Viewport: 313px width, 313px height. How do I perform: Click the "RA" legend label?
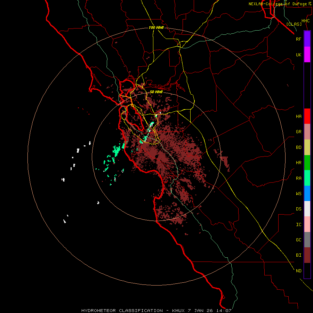298,178
